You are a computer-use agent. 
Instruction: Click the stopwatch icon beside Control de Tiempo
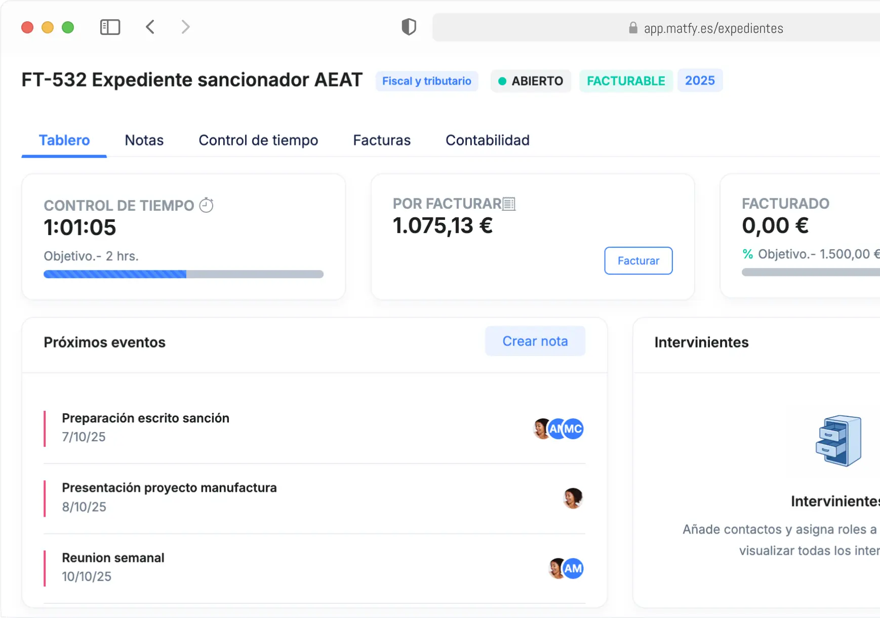[x=206, y=205]
